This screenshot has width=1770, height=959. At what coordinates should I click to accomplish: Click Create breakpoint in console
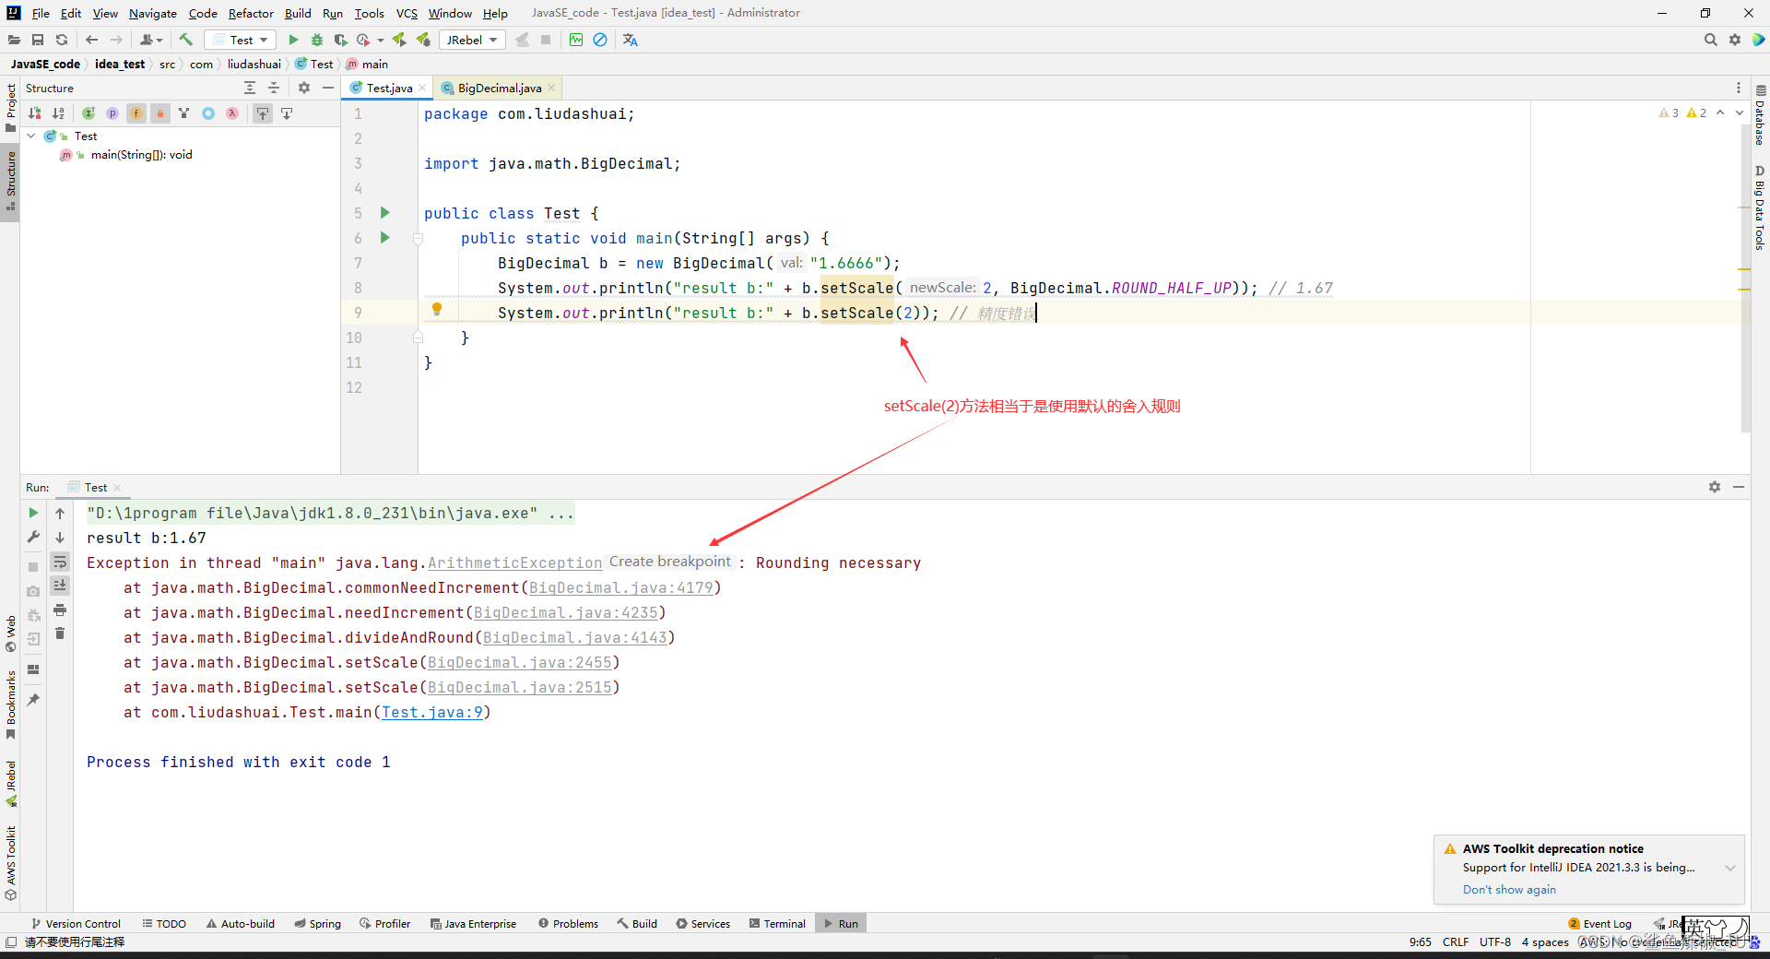pyautogui.click(x=670, y=562)
